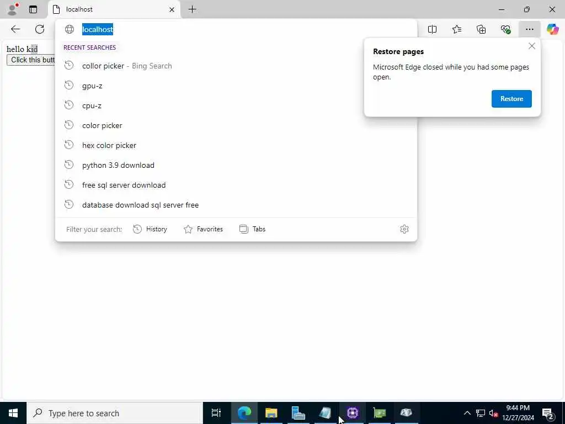Screen dimensions: 565x424
Task: Open the profile avatar icon
Action: click(13, 9)
